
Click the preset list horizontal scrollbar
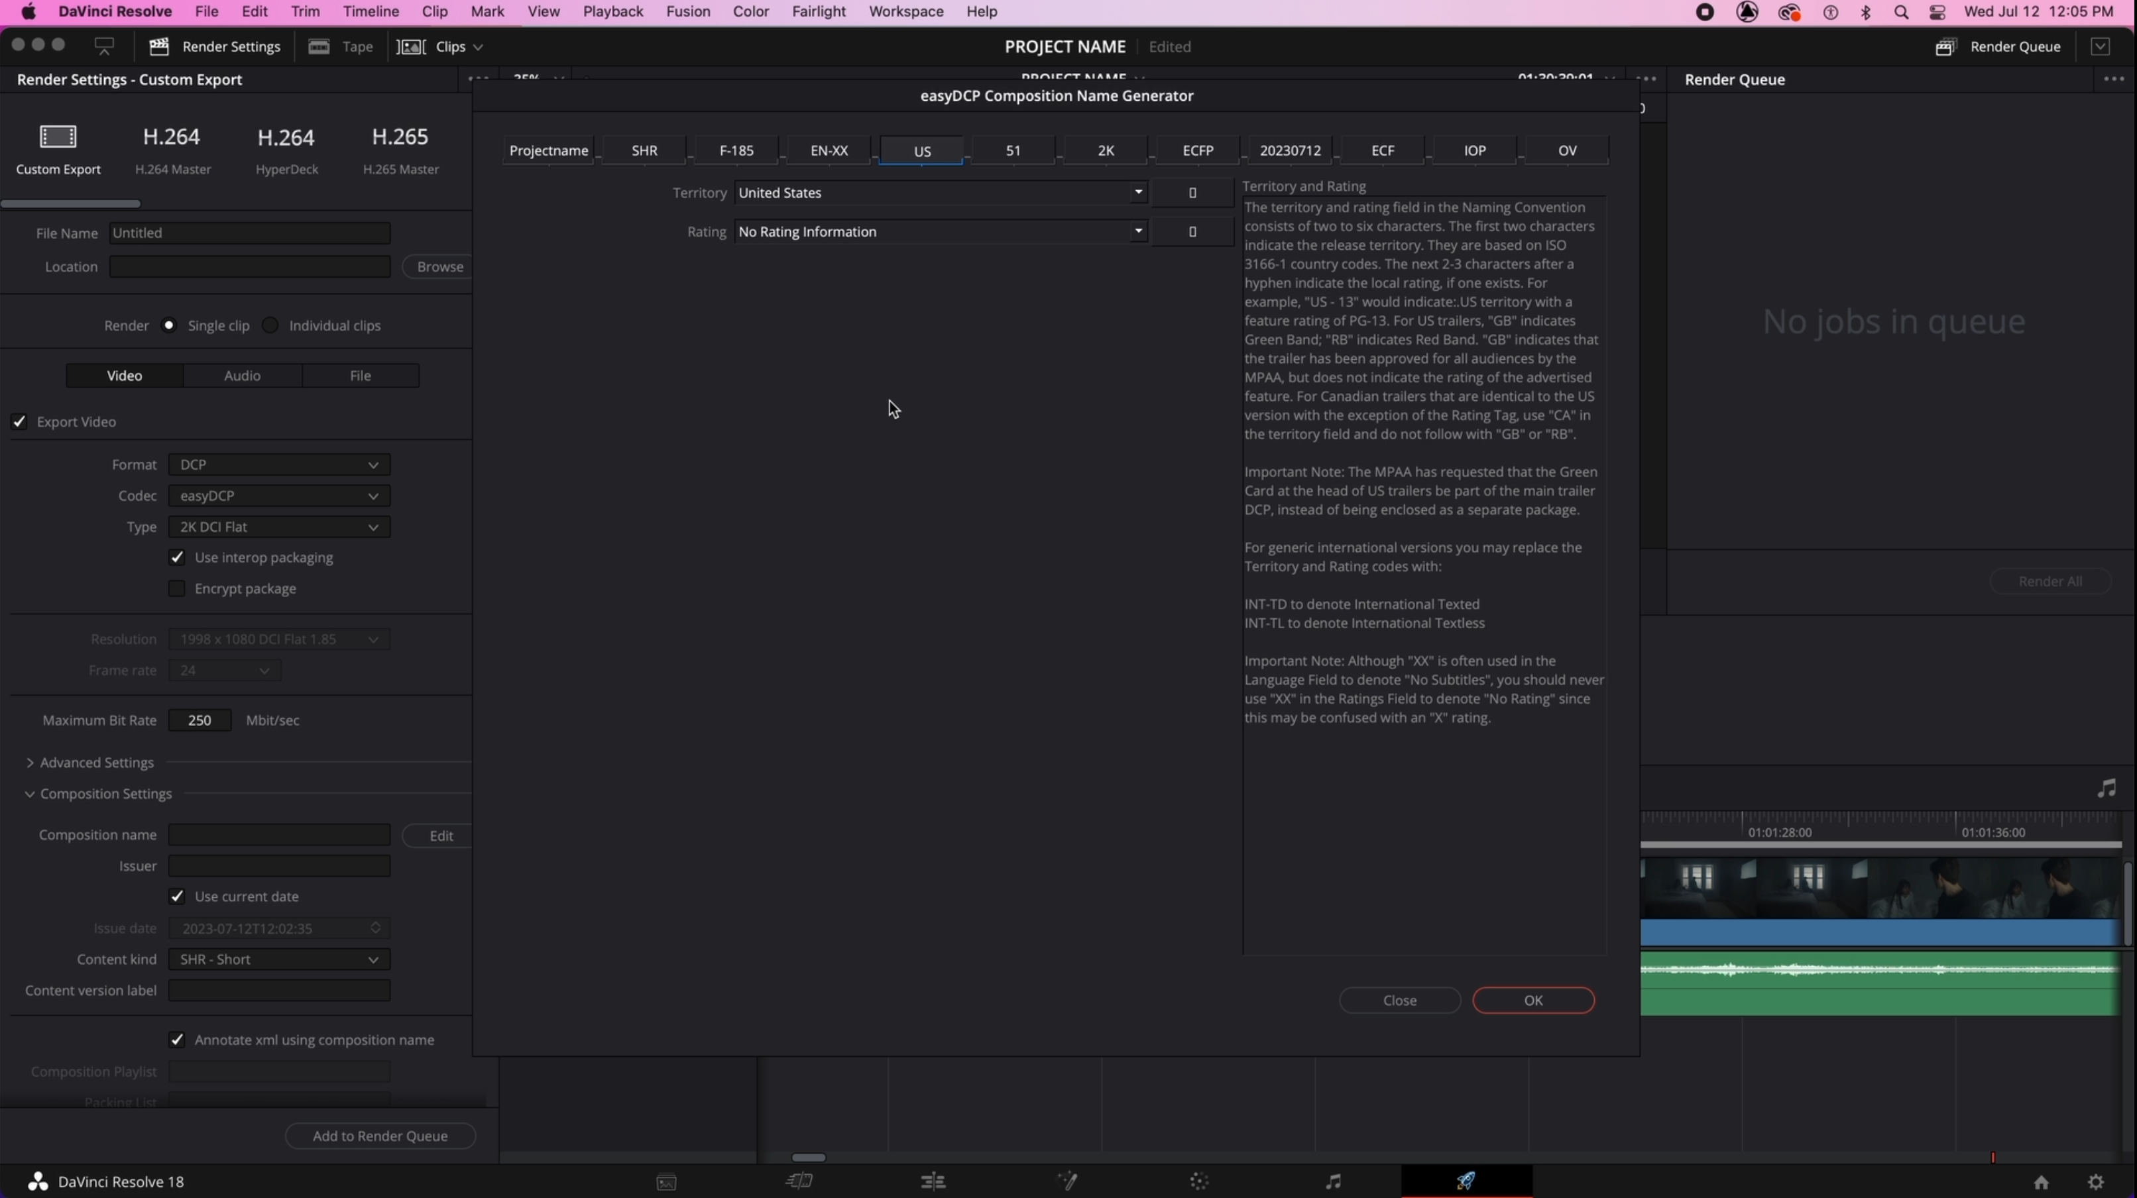(x=70, y=204)
